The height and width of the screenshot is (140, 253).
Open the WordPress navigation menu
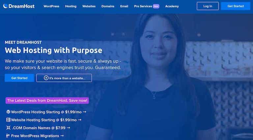[51, 6]
